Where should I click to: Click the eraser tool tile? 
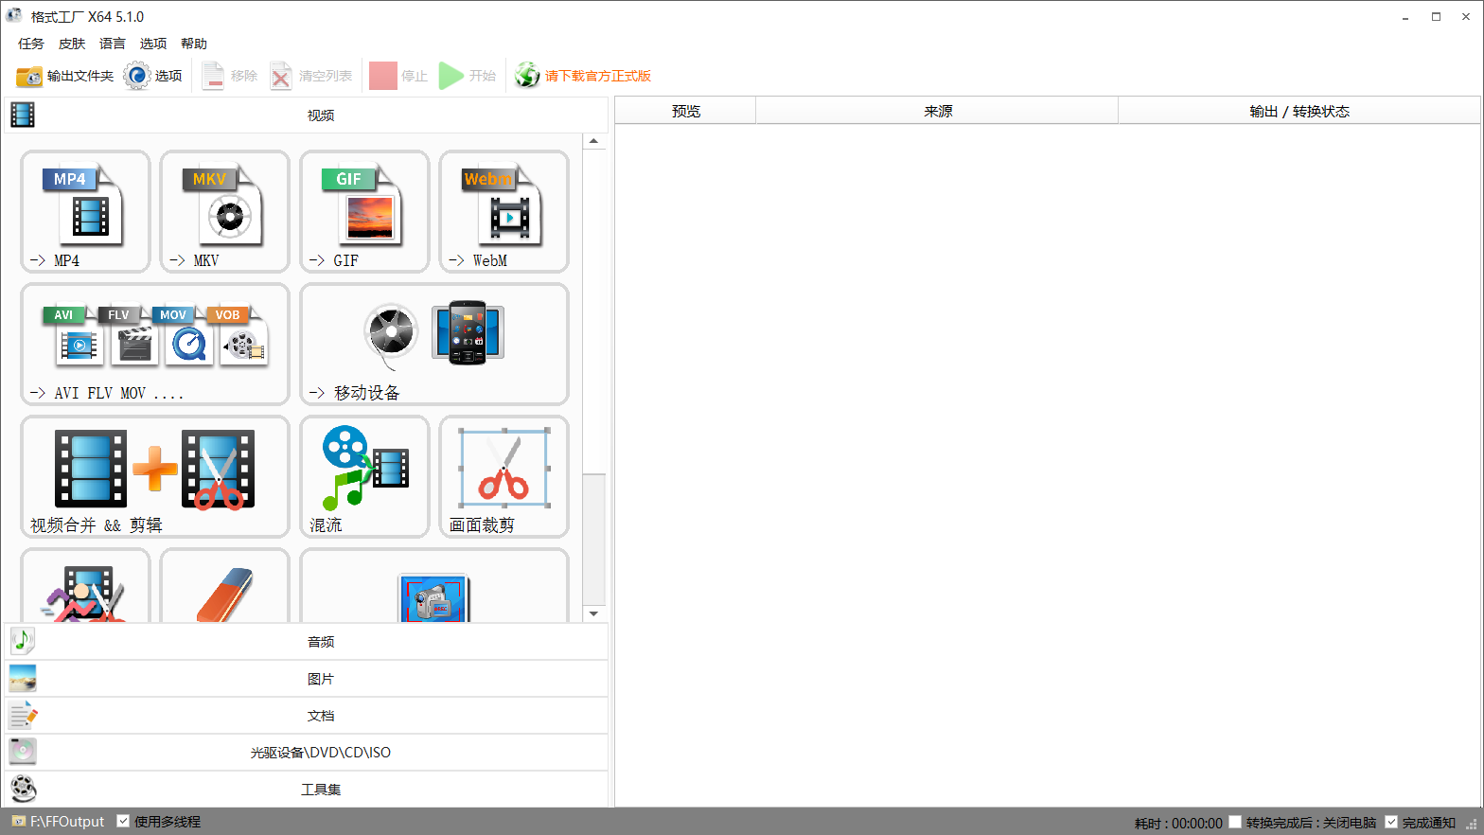coord(224,586)
